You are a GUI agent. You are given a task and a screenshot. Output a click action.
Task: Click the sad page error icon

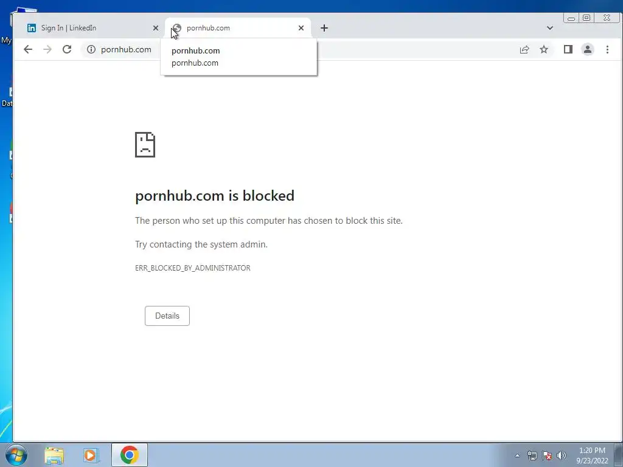tap(145, 145)
